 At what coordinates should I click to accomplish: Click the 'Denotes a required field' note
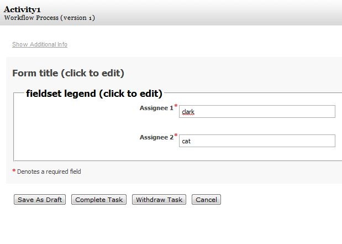49,172
